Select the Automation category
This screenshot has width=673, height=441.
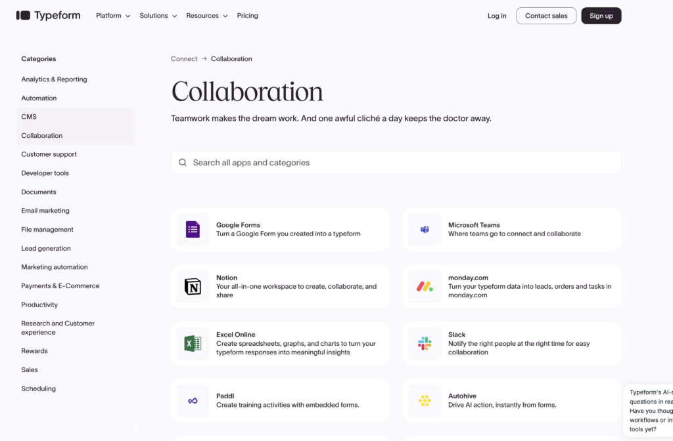[39, 98]
